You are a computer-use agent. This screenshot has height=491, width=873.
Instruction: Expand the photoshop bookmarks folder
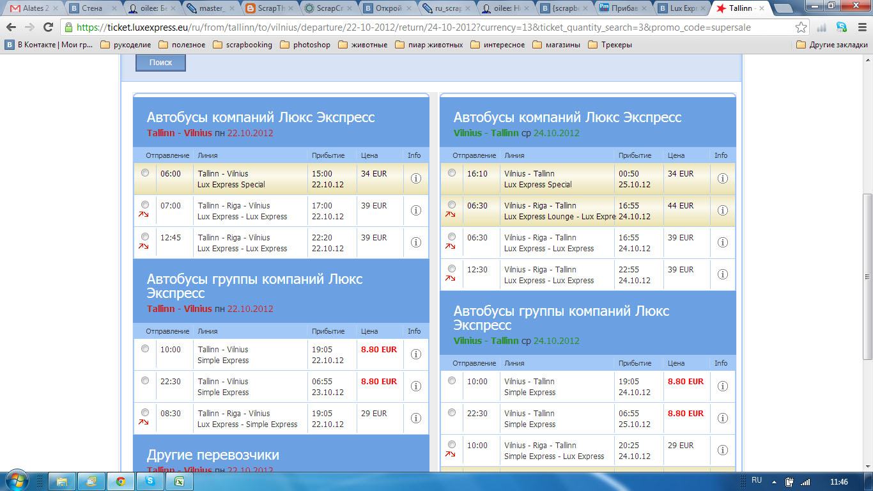pos(305,45)
